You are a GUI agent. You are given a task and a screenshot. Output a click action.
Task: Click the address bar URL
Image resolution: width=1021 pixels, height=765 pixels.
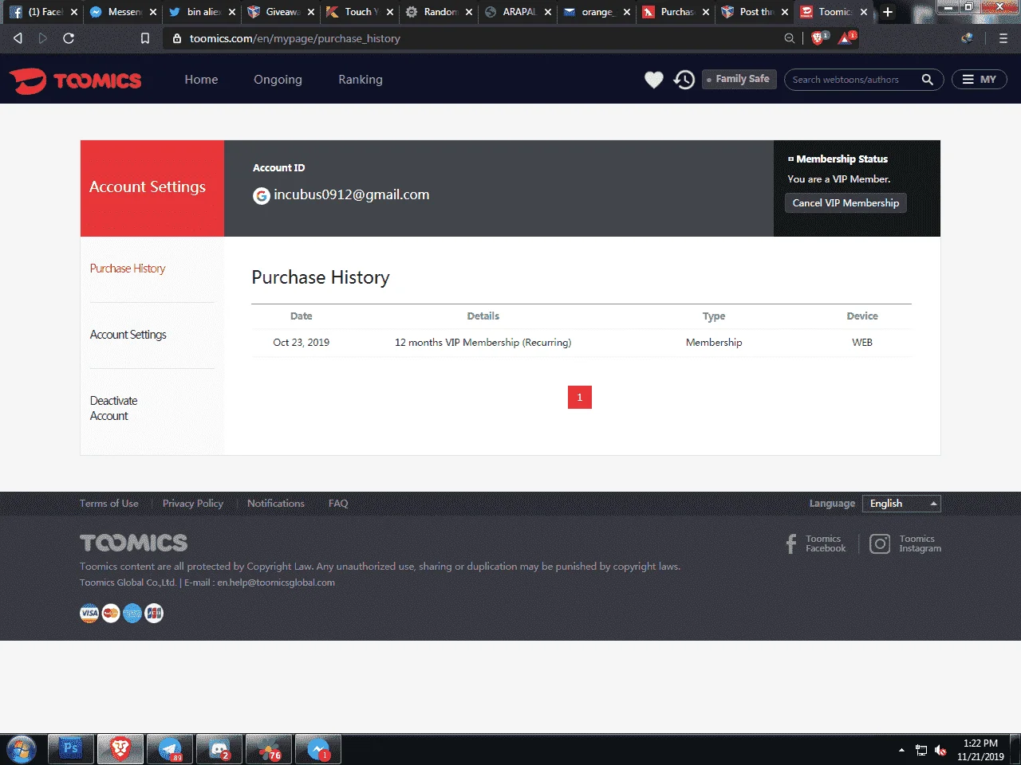[295, 38]
